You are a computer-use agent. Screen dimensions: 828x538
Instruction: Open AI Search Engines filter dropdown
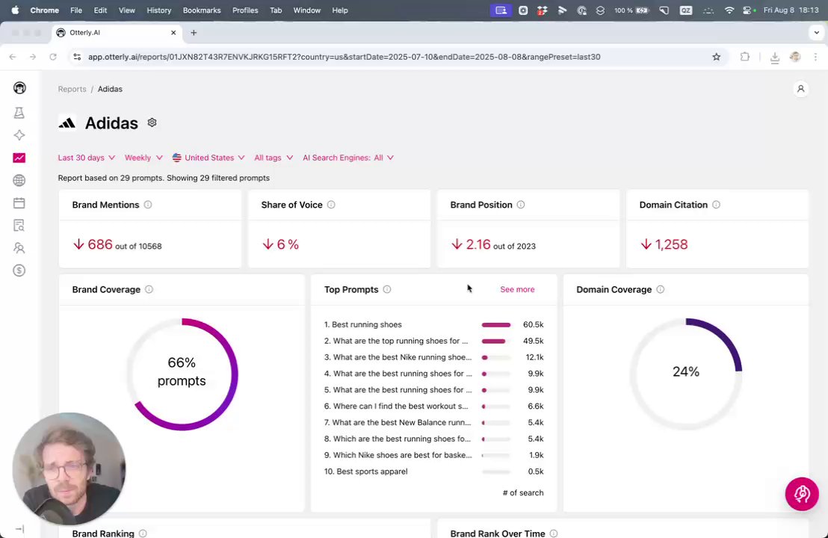point(348,158)
